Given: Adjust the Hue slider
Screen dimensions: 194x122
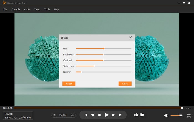Looking at the screenshot, I should pos(104,49).
